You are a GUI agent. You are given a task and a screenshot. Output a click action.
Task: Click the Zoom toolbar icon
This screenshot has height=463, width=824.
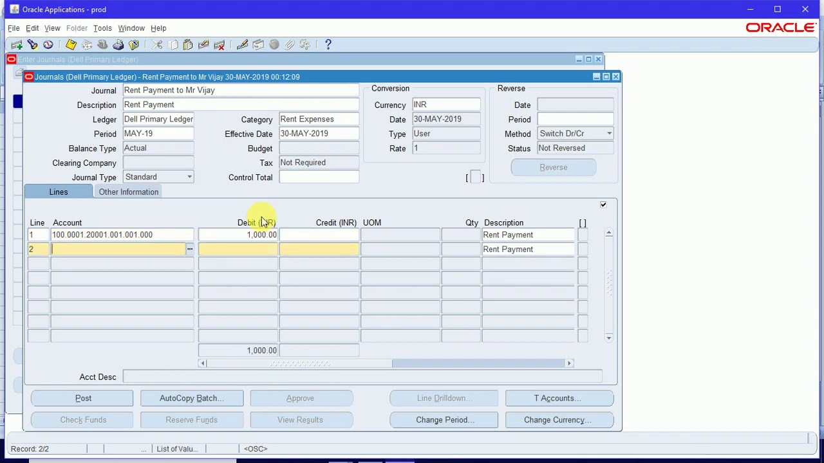click(x=258, y=44)
